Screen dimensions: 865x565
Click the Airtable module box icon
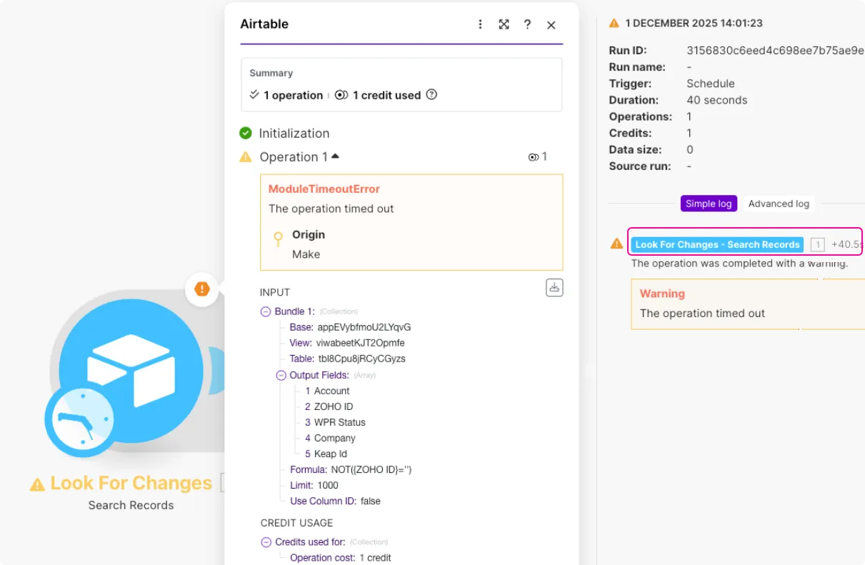tap(131, 369)
